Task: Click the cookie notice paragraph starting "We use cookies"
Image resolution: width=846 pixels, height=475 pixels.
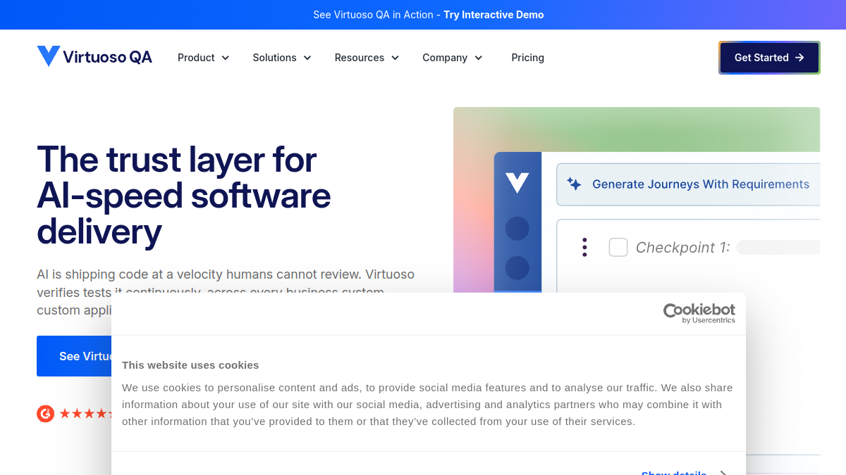Action: 427,405
